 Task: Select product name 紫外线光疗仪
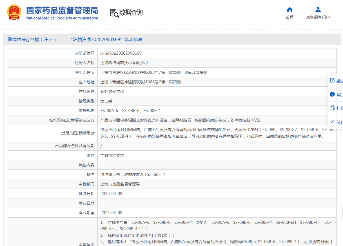[x=112, y=91]
